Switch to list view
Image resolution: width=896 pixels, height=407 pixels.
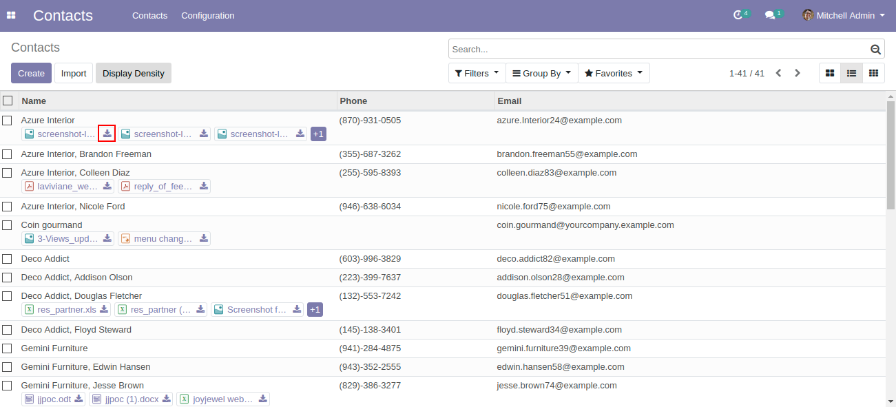(851, 73)
